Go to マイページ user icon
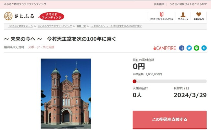Viewport: 211px width, 130px height. point(183,16)
